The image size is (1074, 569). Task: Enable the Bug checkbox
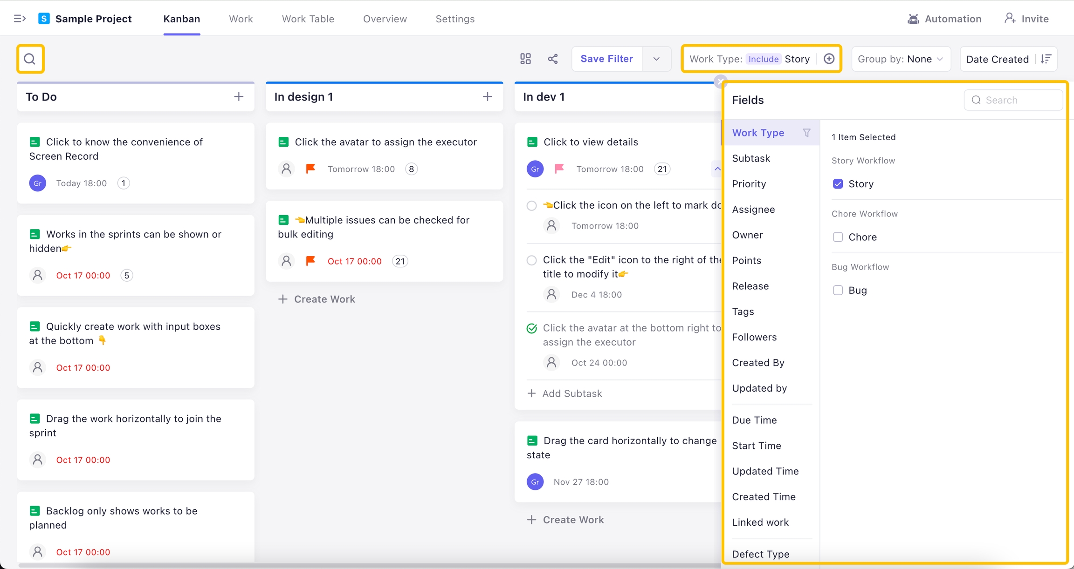tap(838, 290)
